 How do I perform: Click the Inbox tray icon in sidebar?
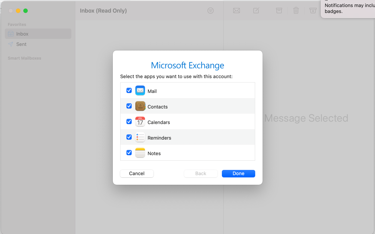[x=11, y=34]
